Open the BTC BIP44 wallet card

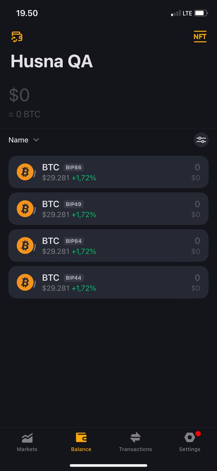click(108, 282)
